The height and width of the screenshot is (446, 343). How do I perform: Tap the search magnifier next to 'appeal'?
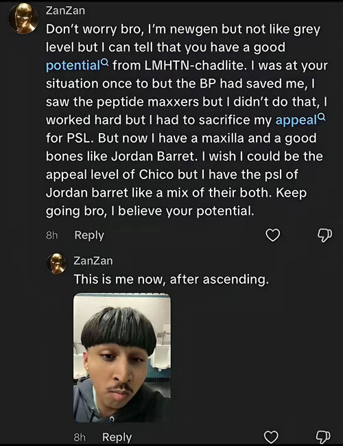tap(321, 116)
